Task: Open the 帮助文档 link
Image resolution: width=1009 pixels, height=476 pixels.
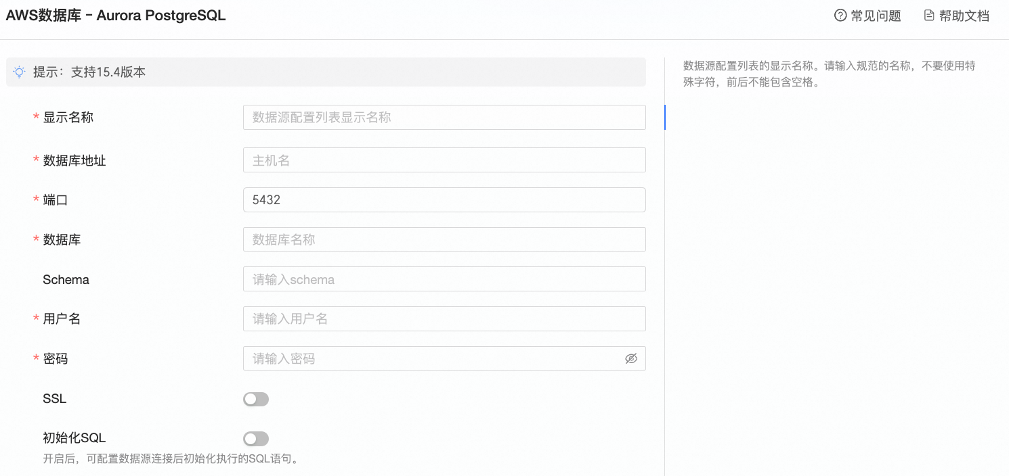Action: (964, 16)
